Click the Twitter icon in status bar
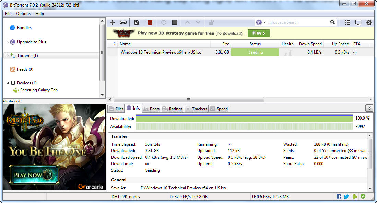This screenshot has width=377, height=203. click(346, 196)
